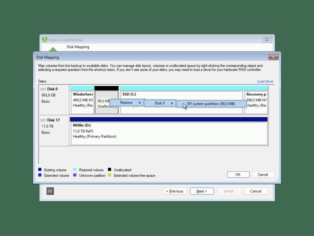Expand the Restore submenu arrow
This screenshot has width=314, height=236.
(x=140, y=103)
